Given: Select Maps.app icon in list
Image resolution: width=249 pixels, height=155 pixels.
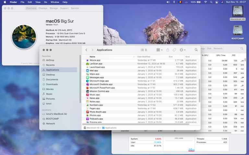Looking at the screenshot, I should pyautogui.click(x=87, y=74).
